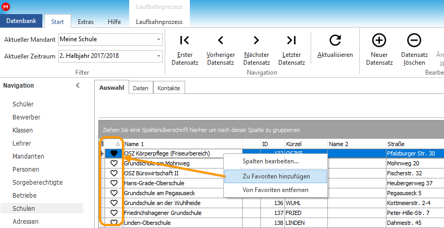Collapse the Navigation panel chevron
The image size is (444, 228).
click(78, 86)
